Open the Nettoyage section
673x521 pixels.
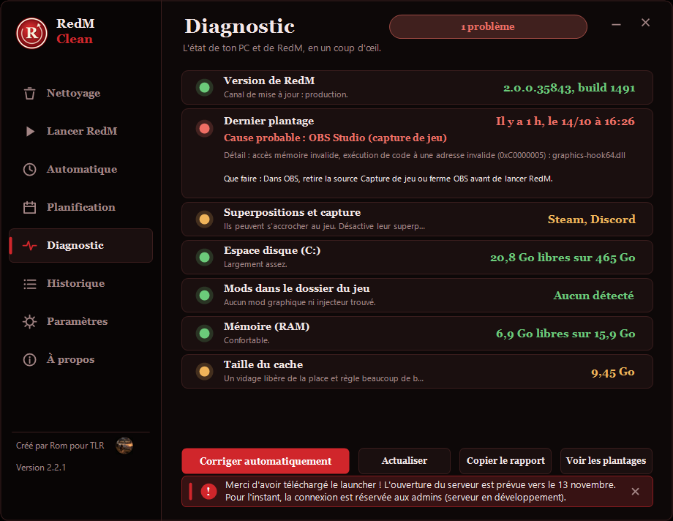click(80, 93)
